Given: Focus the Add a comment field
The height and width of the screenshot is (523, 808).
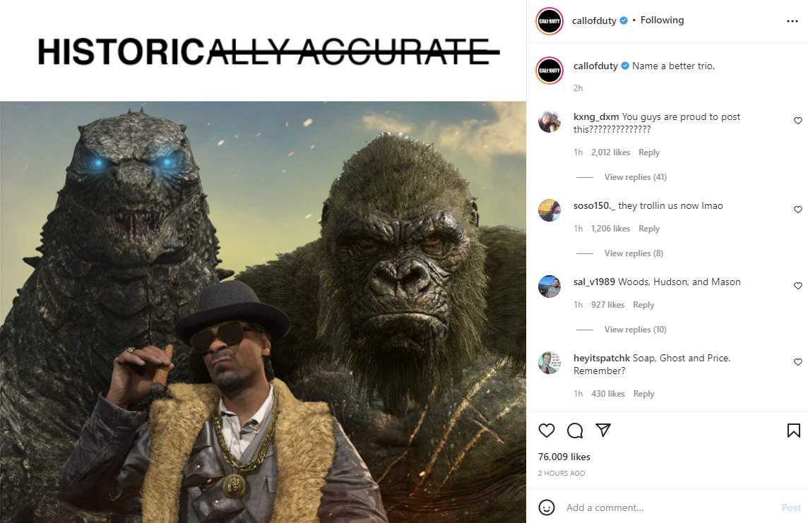Looking at the screenshot, I should 670,507.
